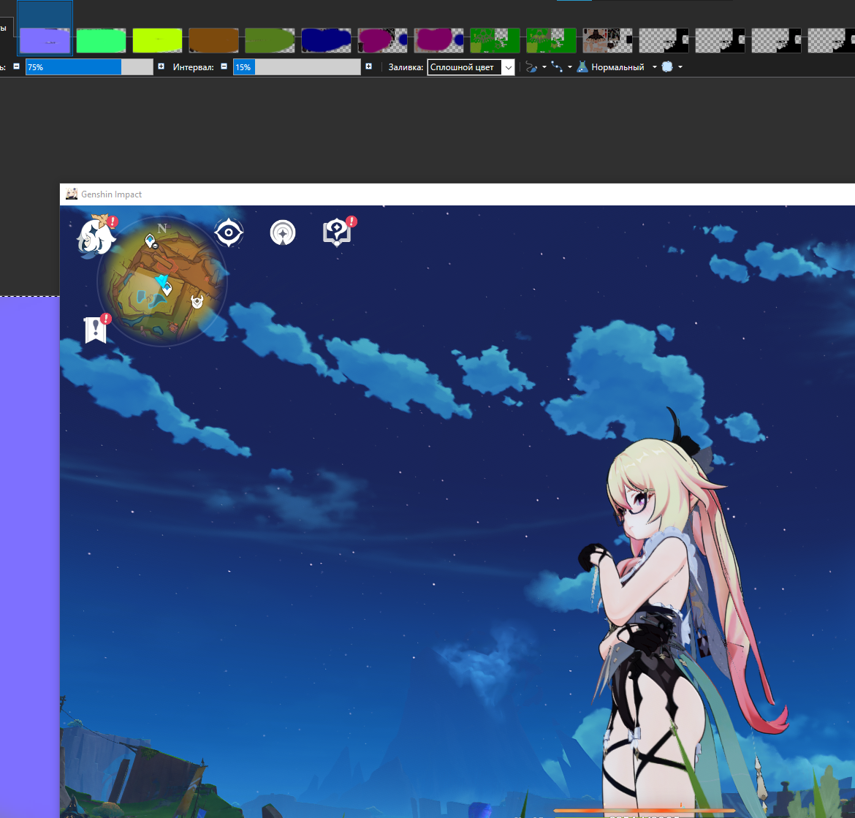Increase Интервал with its plus button
Viewport: 855px width, 818px height.
pyautogui.click(x=368, y=67)
